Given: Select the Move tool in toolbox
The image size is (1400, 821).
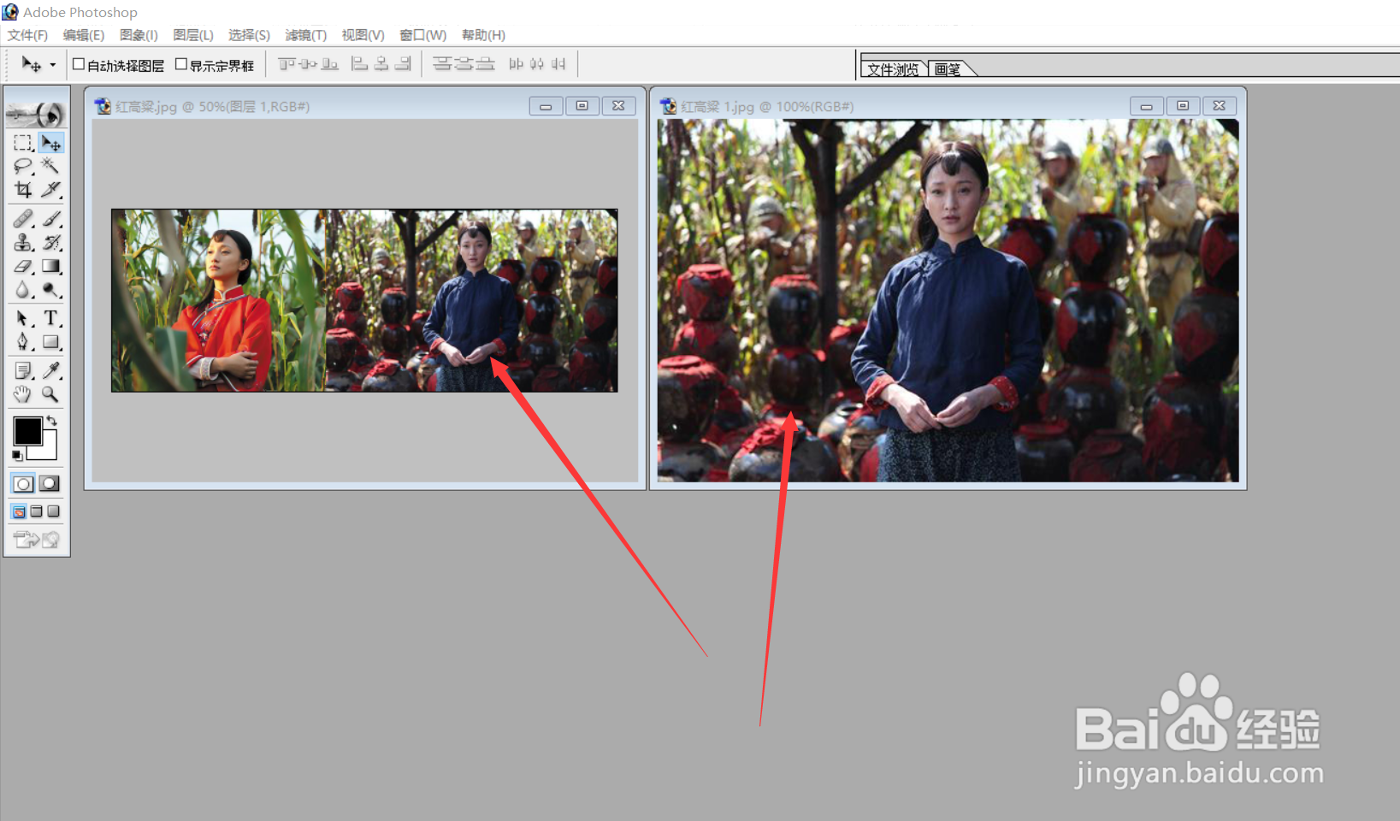Looking at the screenshot, I should (x=51, y=142).
